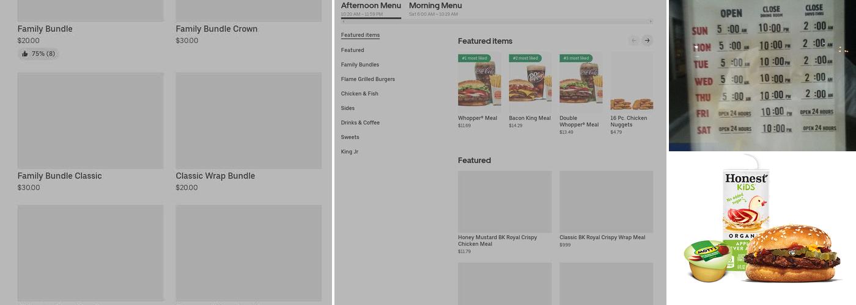Image resolution: width=856 pixels, height=305 pixels.
Task: Click the Bacon King Meal name text
Action: [x=529, y=118]
